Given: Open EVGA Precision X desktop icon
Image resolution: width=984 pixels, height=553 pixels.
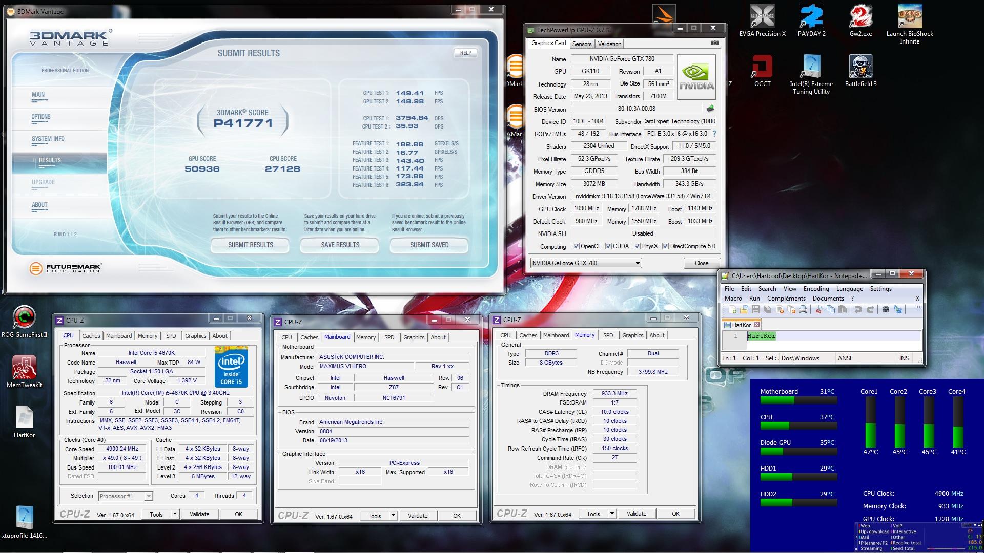Looking at the screenshot, I should coord(762,21).
